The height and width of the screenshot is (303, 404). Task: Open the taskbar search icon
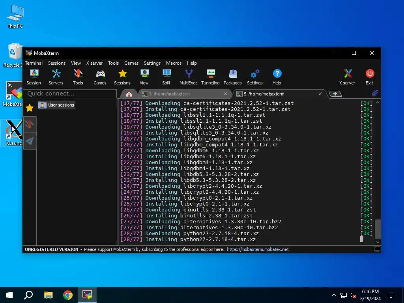pos(28,295)
